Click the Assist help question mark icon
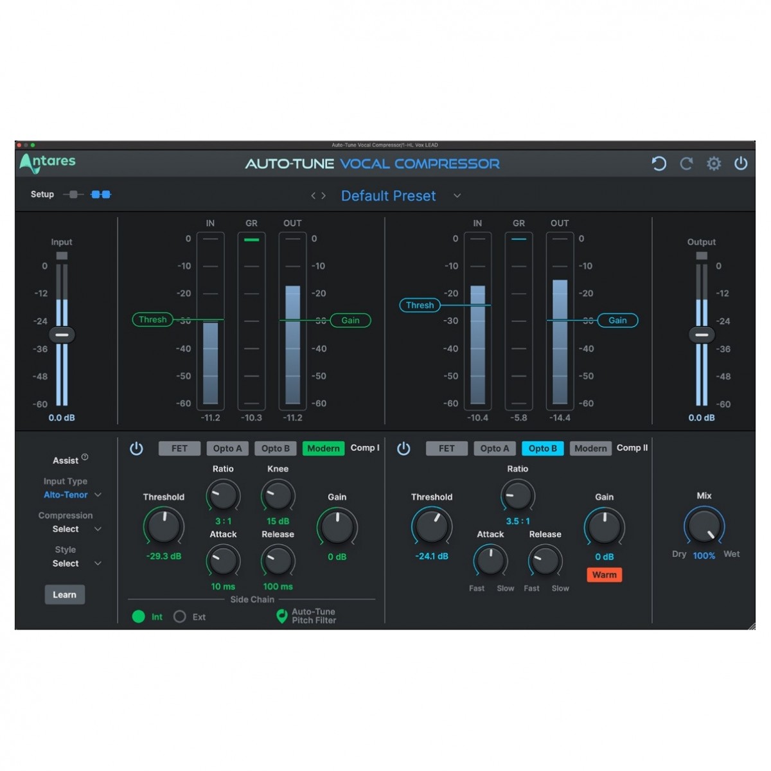The width and height of the screenshot is (771, 771). click(x=85, y=457)
